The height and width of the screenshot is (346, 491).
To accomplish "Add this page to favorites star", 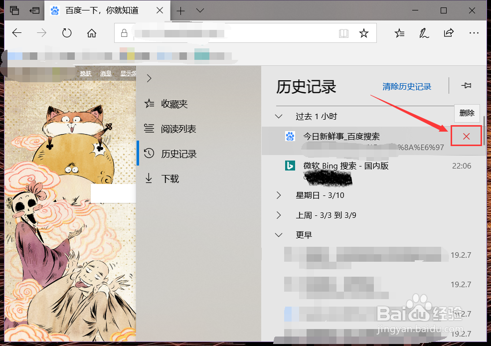I will [x=363, y=33].
